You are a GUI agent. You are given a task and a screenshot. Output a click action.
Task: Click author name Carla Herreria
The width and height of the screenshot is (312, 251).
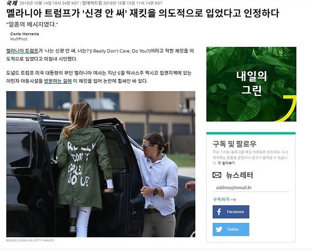[25, 34]
